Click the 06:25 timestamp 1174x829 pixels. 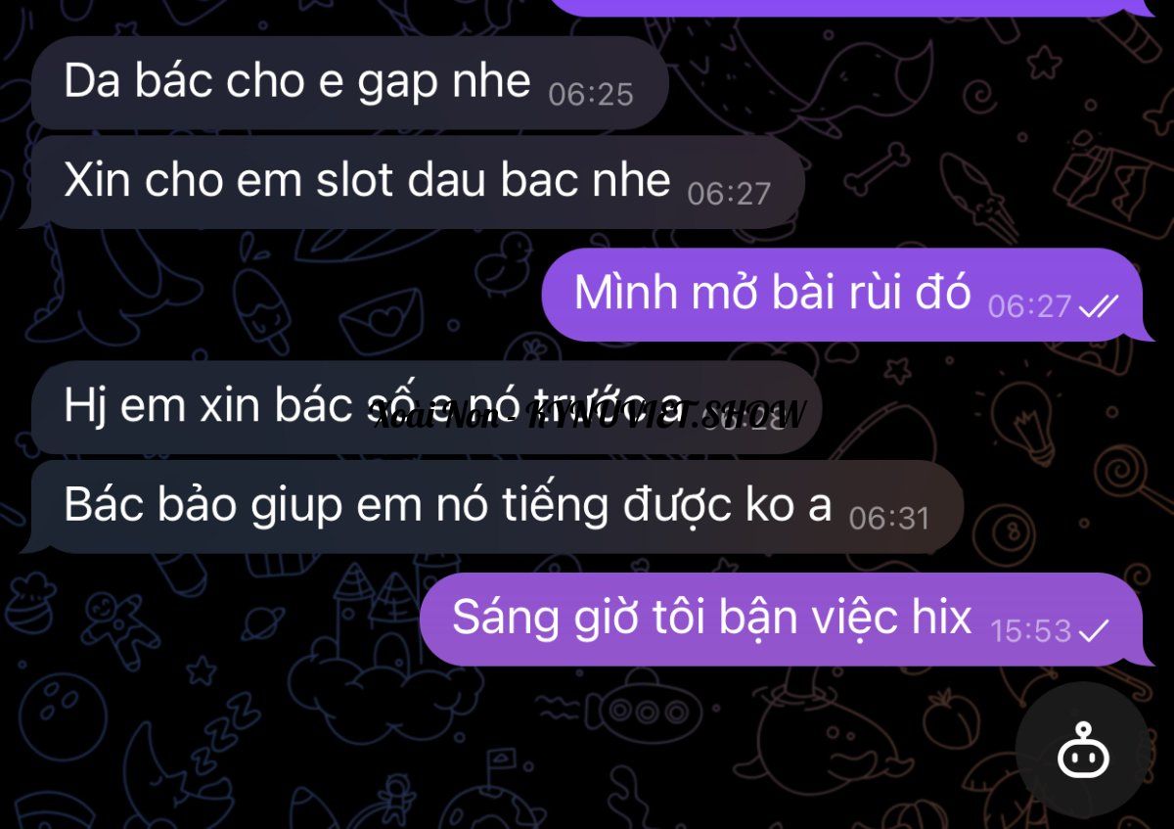tap(591, 95)
